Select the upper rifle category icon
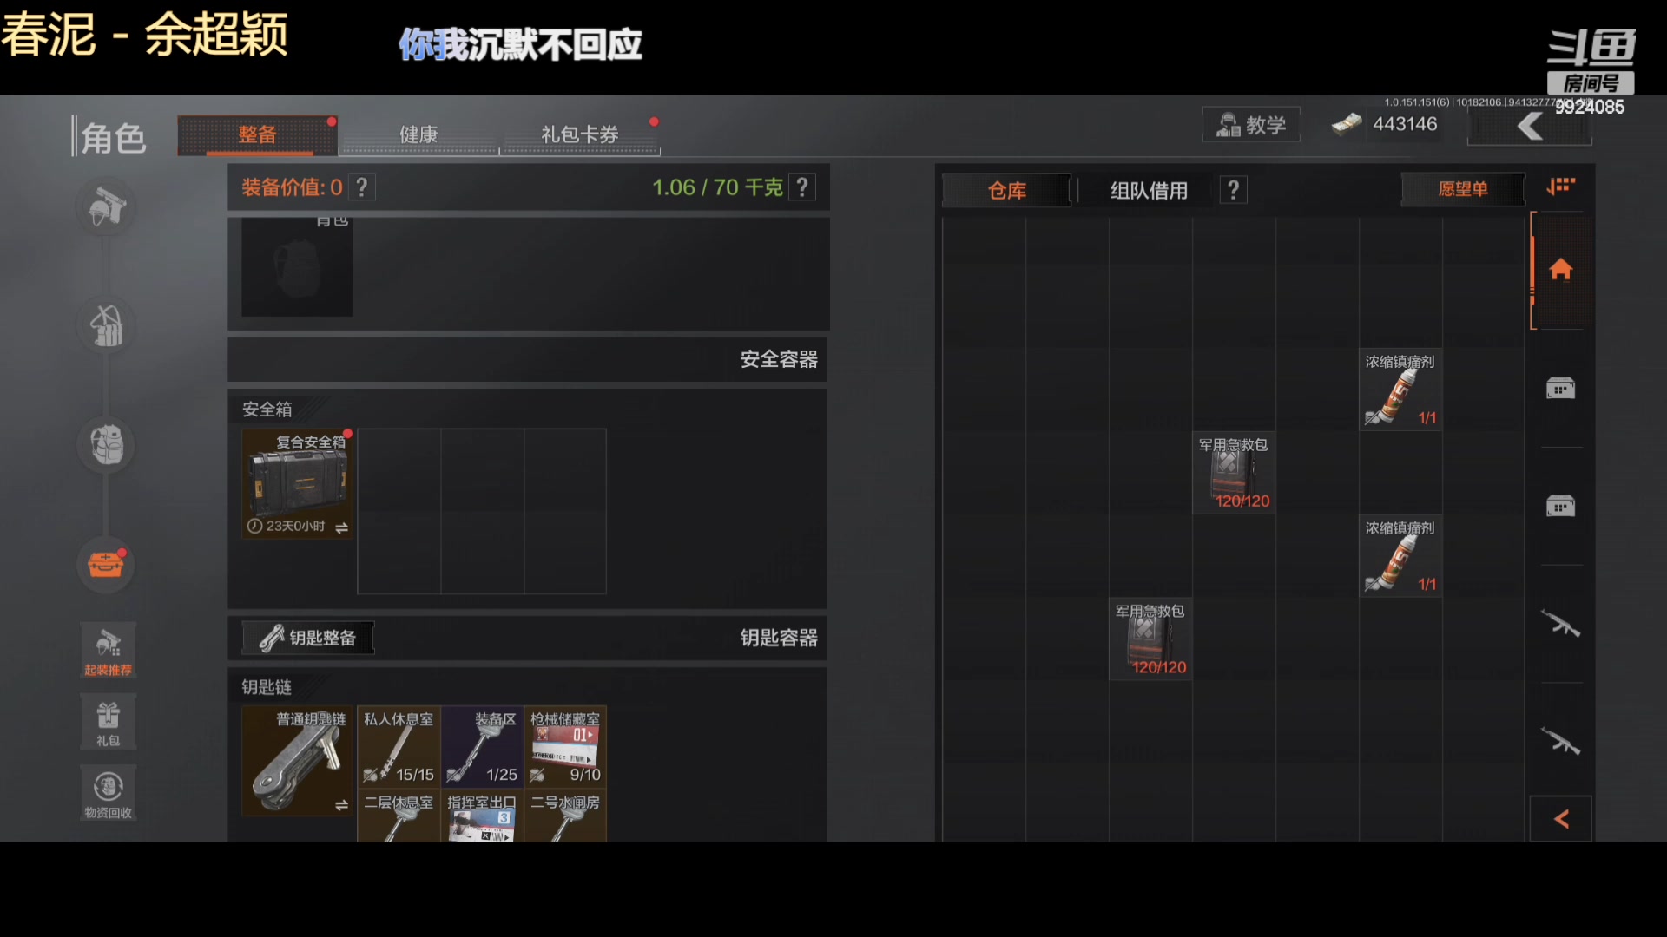This screenshot has width=1667, height=937. tap(1560, 623)
